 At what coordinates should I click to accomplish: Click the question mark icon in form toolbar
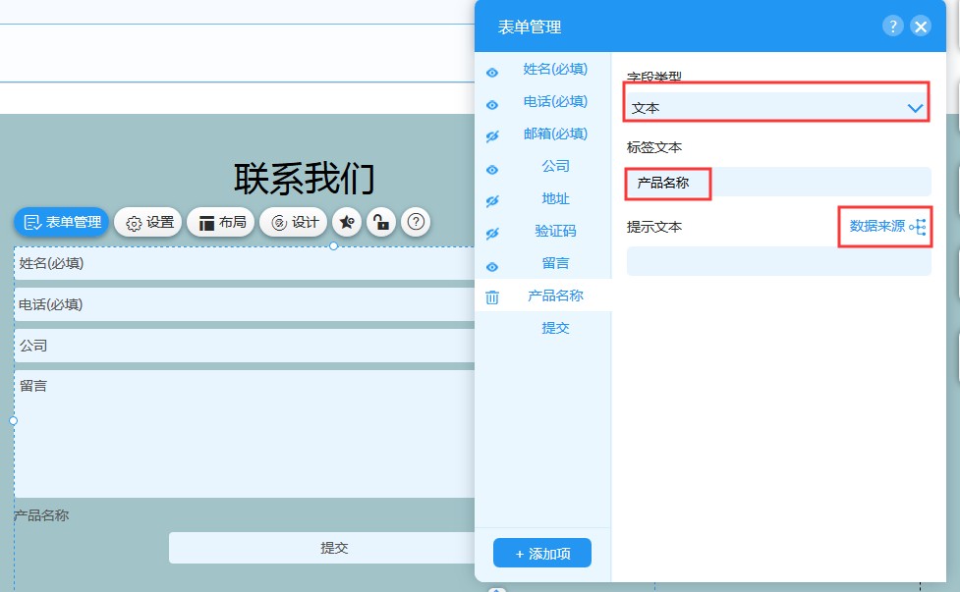point(416,223)
